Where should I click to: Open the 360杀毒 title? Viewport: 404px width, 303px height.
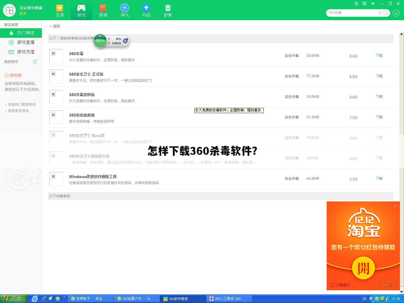[x=76, y=54]
